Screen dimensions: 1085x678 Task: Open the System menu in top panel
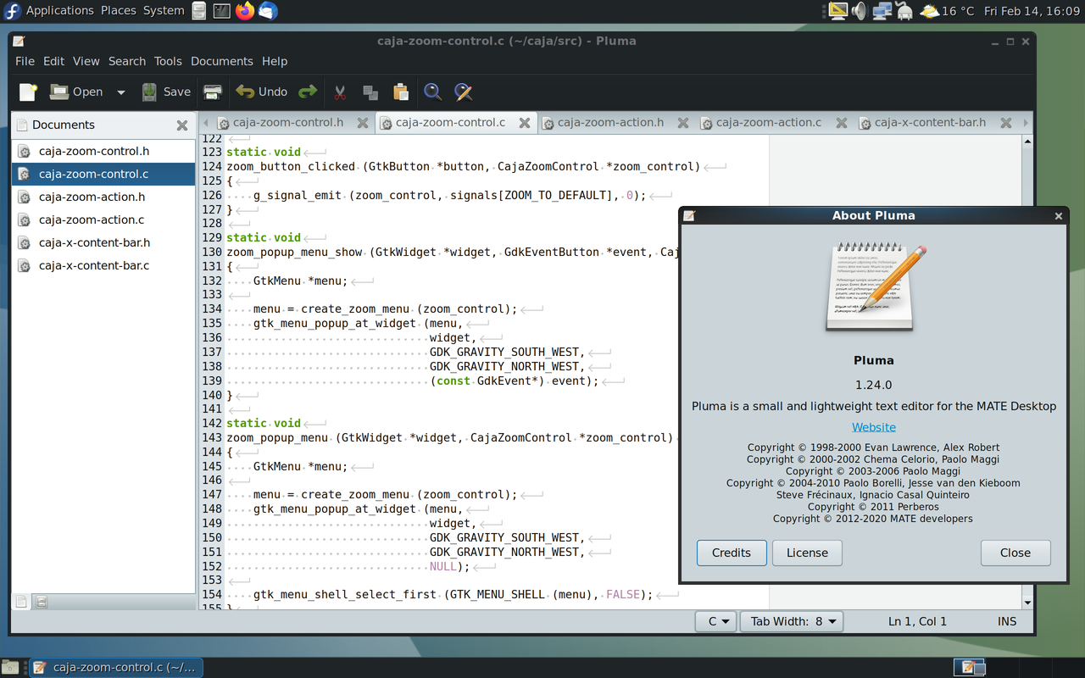tap(164, 11)
